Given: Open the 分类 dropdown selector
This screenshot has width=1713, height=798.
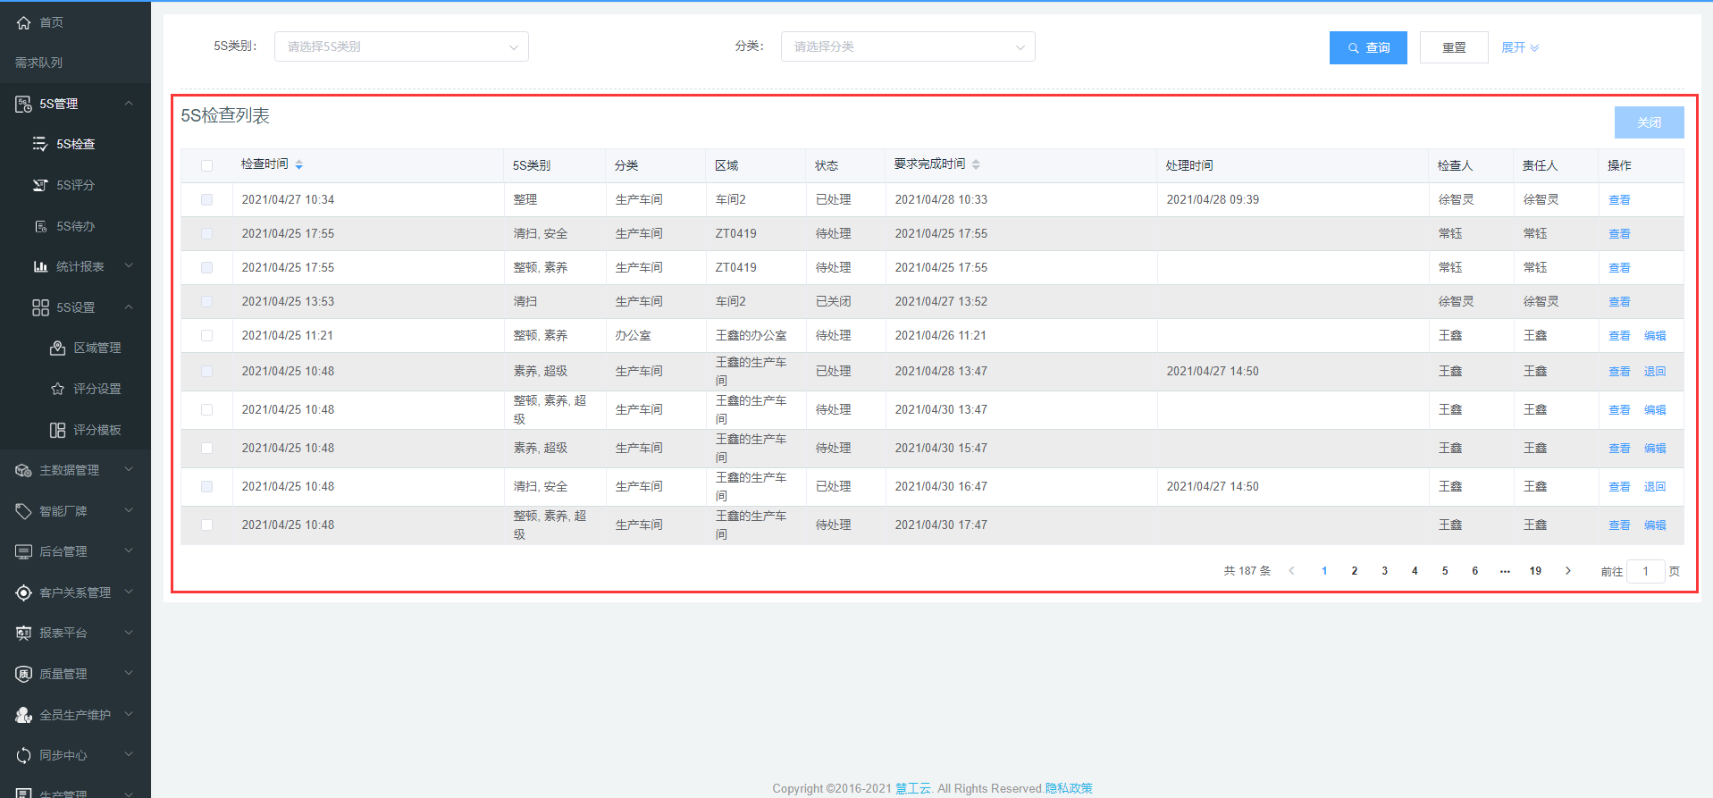Looking at the screenshot, I should (907, 46).
